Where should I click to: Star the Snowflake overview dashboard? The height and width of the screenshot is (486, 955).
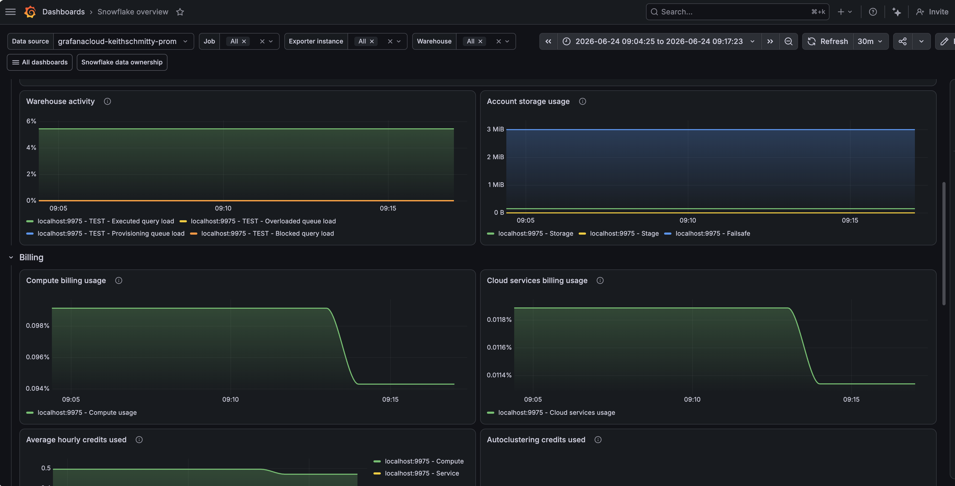[x=180, y=12]
